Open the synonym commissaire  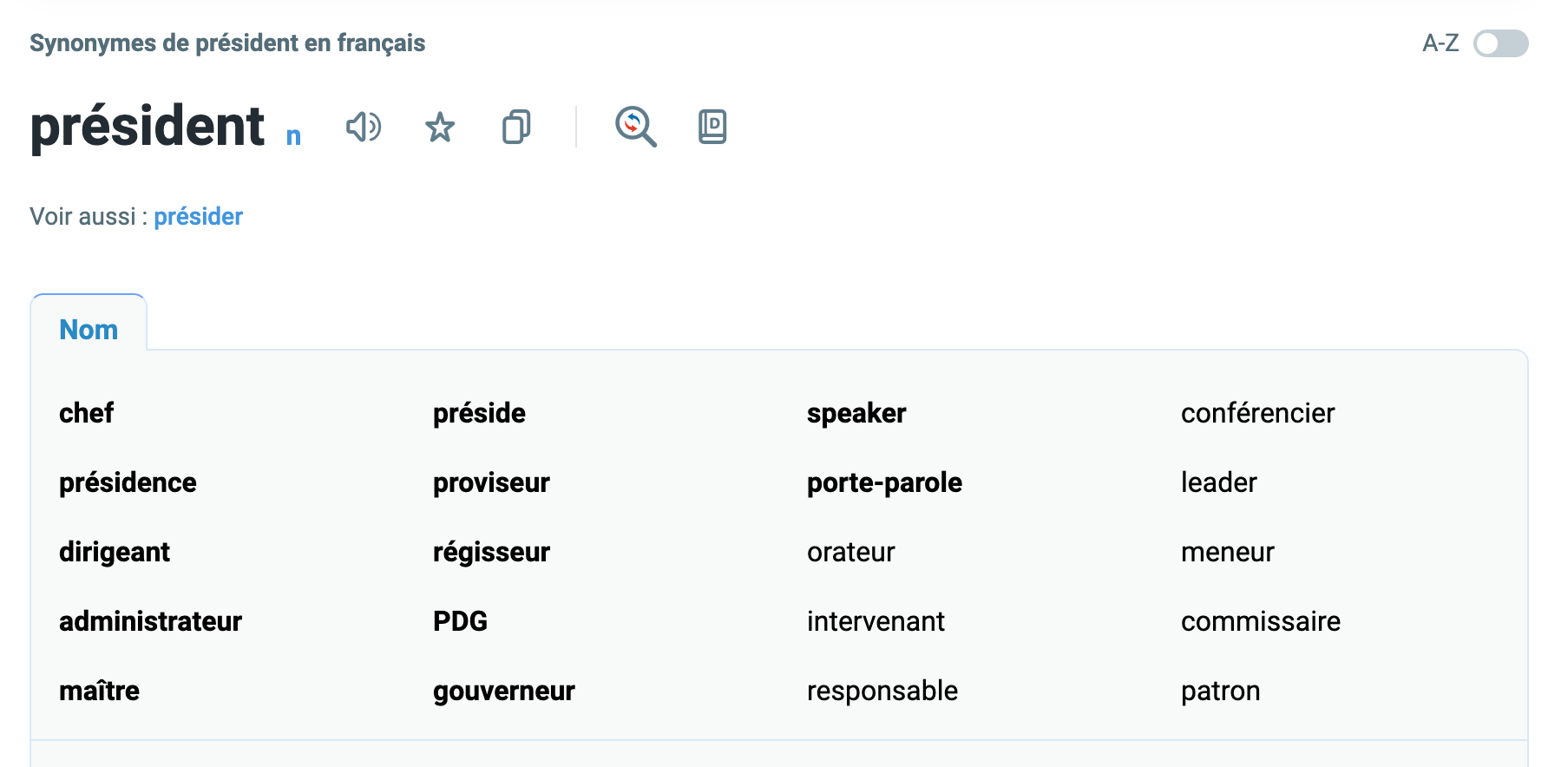[1260, 621]
